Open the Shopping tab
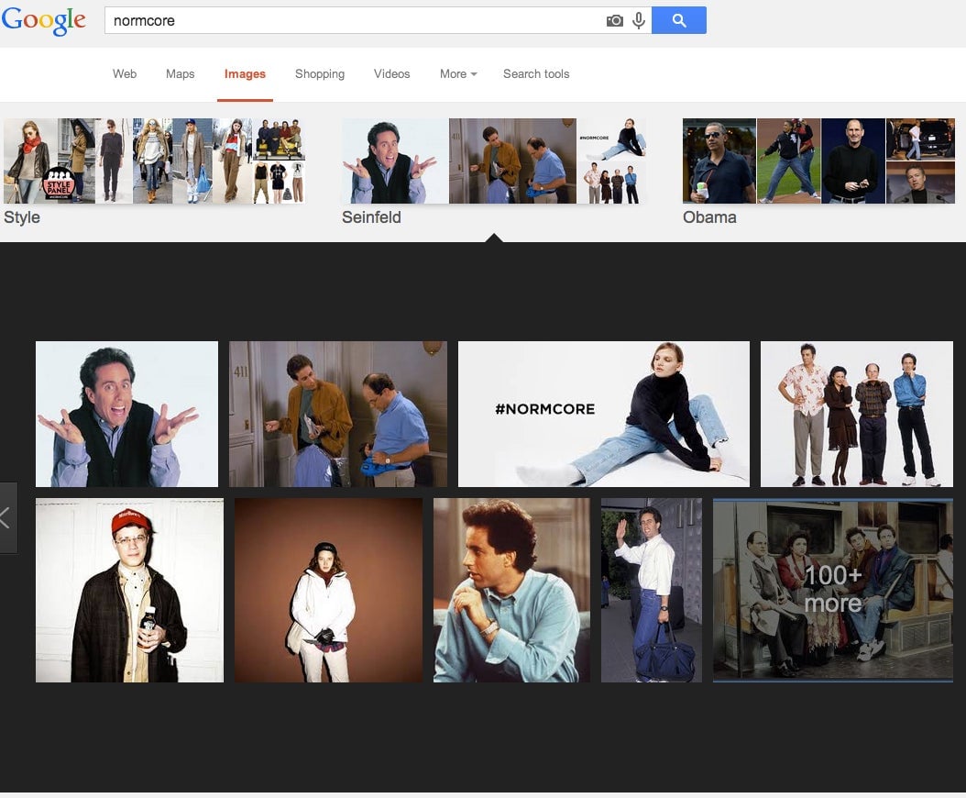 click(320, 74)
